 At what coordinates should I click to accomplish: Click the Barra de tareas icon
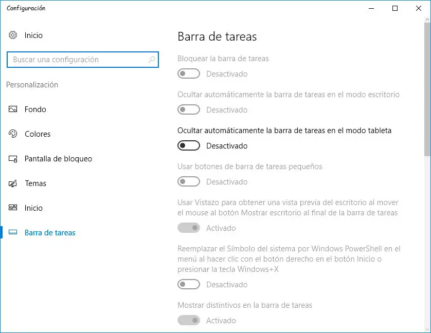(x=13, y=233)
